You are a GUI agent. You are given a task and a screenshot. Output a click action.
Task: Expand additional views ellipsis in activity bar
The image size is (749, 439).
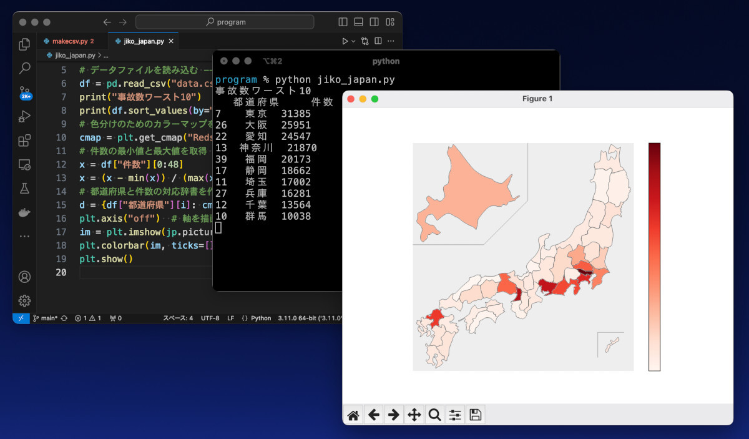[x=25, y=237]
